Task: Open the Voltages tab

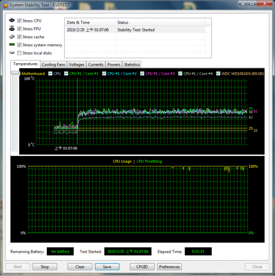Action: coord(76,64)
